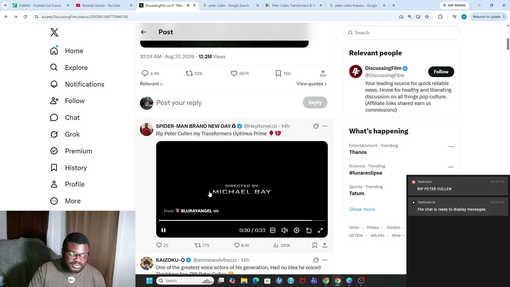Open Follow in X sidebar
Viewport: 510px width, 287px height.
pos(67,101)
